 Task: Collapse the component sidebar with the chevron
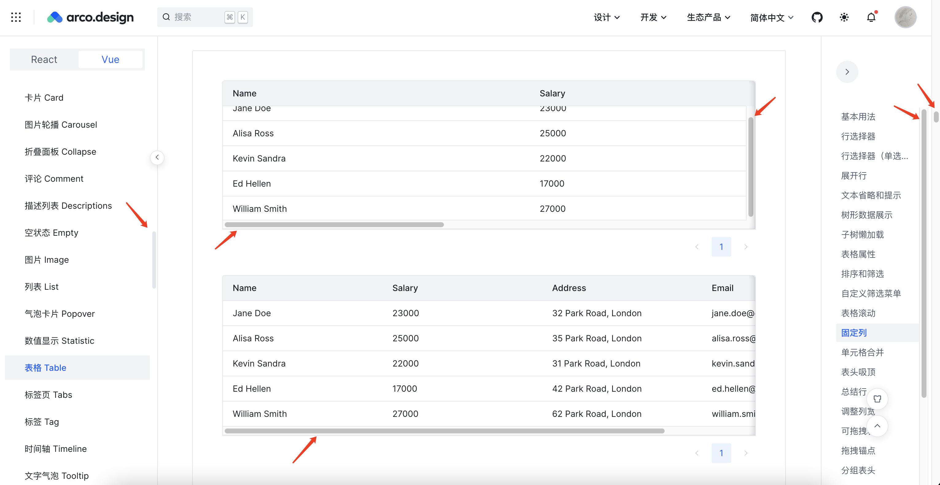click(157, 157)
